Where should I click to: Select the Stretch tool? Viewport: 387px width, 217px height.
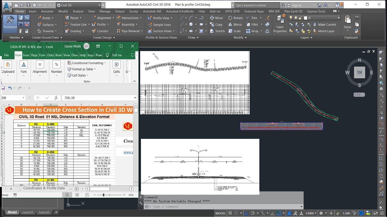click(x=217, y=31)
